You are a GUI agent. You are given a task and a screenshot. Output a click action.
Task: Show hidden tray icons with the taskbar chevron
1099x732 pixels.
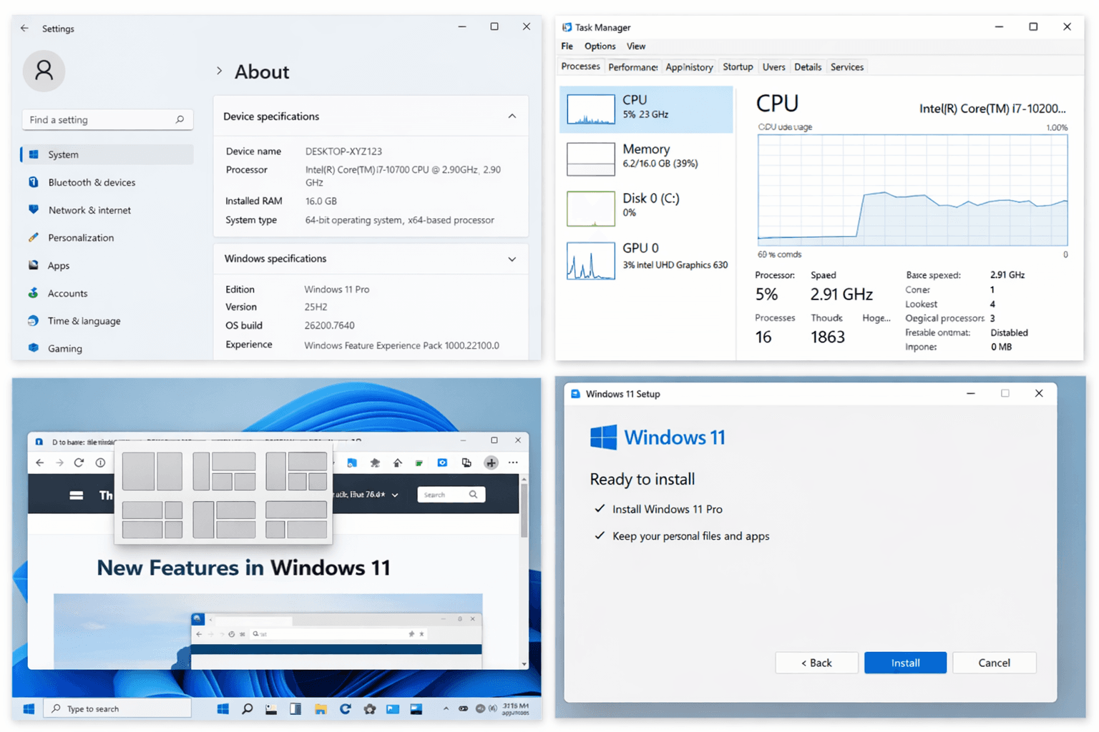tap(446, 709)
